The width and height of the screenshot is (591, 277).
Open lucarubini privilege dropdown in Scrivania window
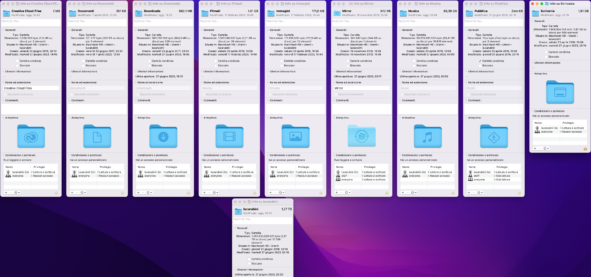tap(572, 128)
